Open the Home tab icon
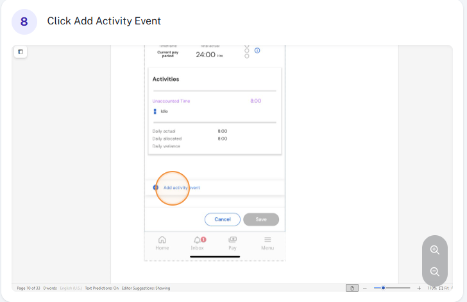467x302 pixels. (x=162, y=240)
